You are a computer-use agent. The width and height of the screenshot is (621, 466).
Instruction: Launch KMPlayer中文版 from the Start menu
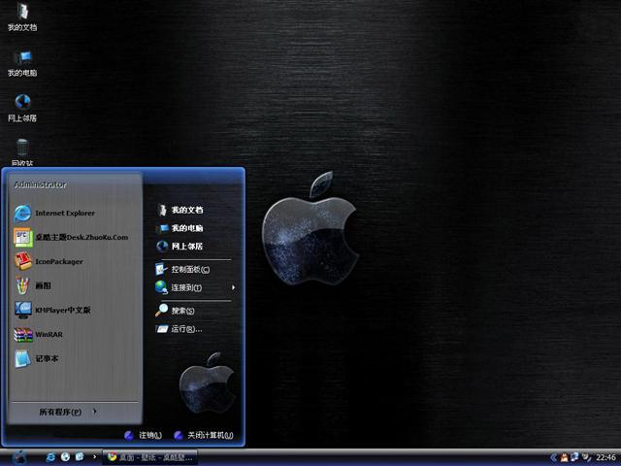[x=62, y=310]
